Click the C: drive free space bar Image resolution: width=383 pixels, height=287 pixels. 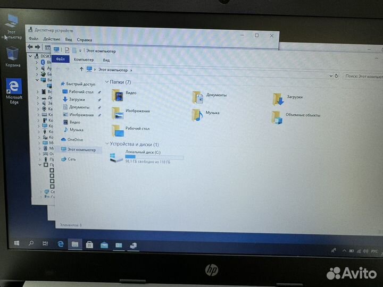coord(154,157)
